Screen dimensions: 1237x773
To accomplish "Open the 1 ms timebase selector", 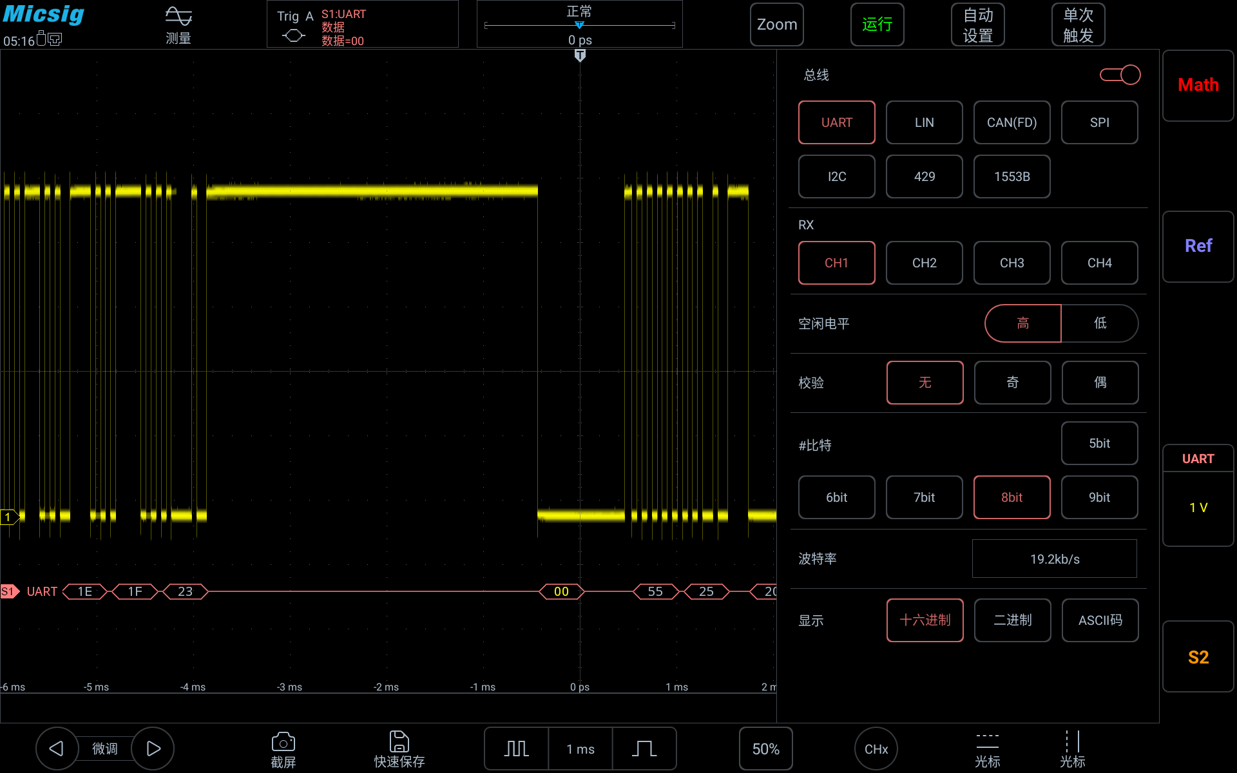I will tap(580, 749).
